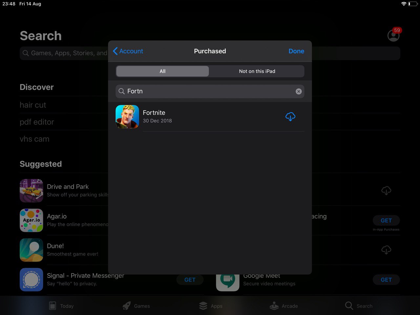Viewport: 420px width, 315px height.
Task: Tap the Wi-Fi status icon
Action: tap(404, 4)
